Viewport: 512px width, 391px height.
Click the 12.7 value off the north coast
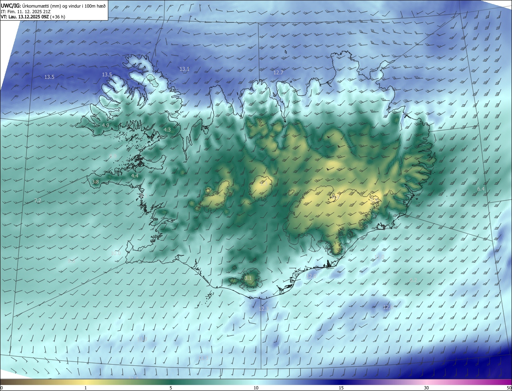[278, 73]
